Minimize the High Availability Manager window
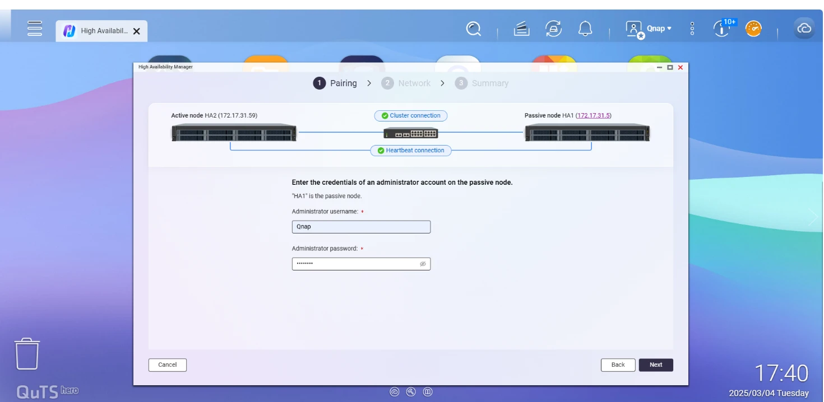 [659, 67]
